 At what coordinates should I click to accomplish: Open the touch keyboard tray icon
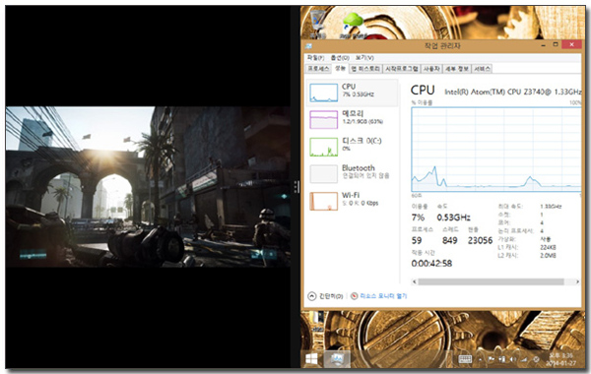[465, 359]
